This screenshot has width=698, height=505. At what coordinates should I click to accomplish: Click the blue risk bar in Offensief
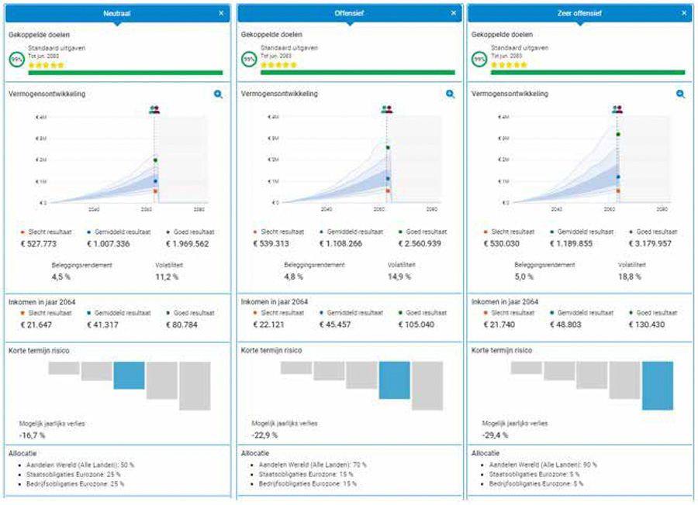pyautogui.click(x=394, y=380)
